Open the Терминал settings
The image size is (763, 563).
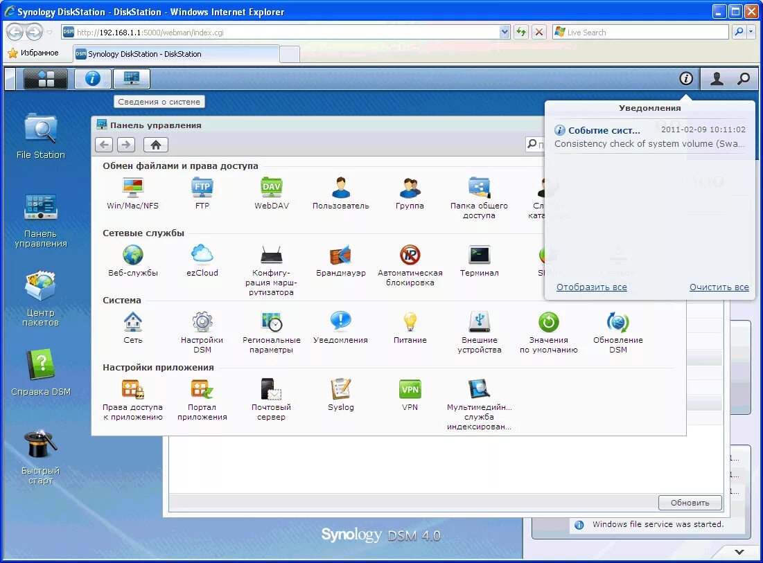click(x=479, y=260)
